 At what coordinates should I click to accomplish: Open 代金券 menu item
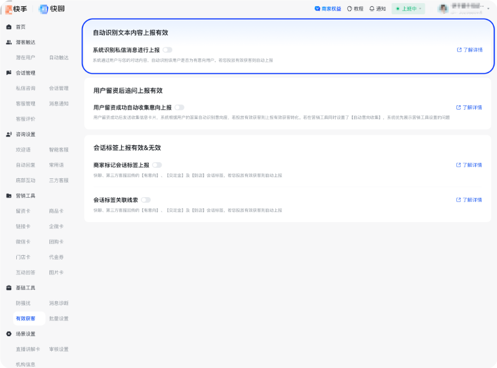[56, 258]
